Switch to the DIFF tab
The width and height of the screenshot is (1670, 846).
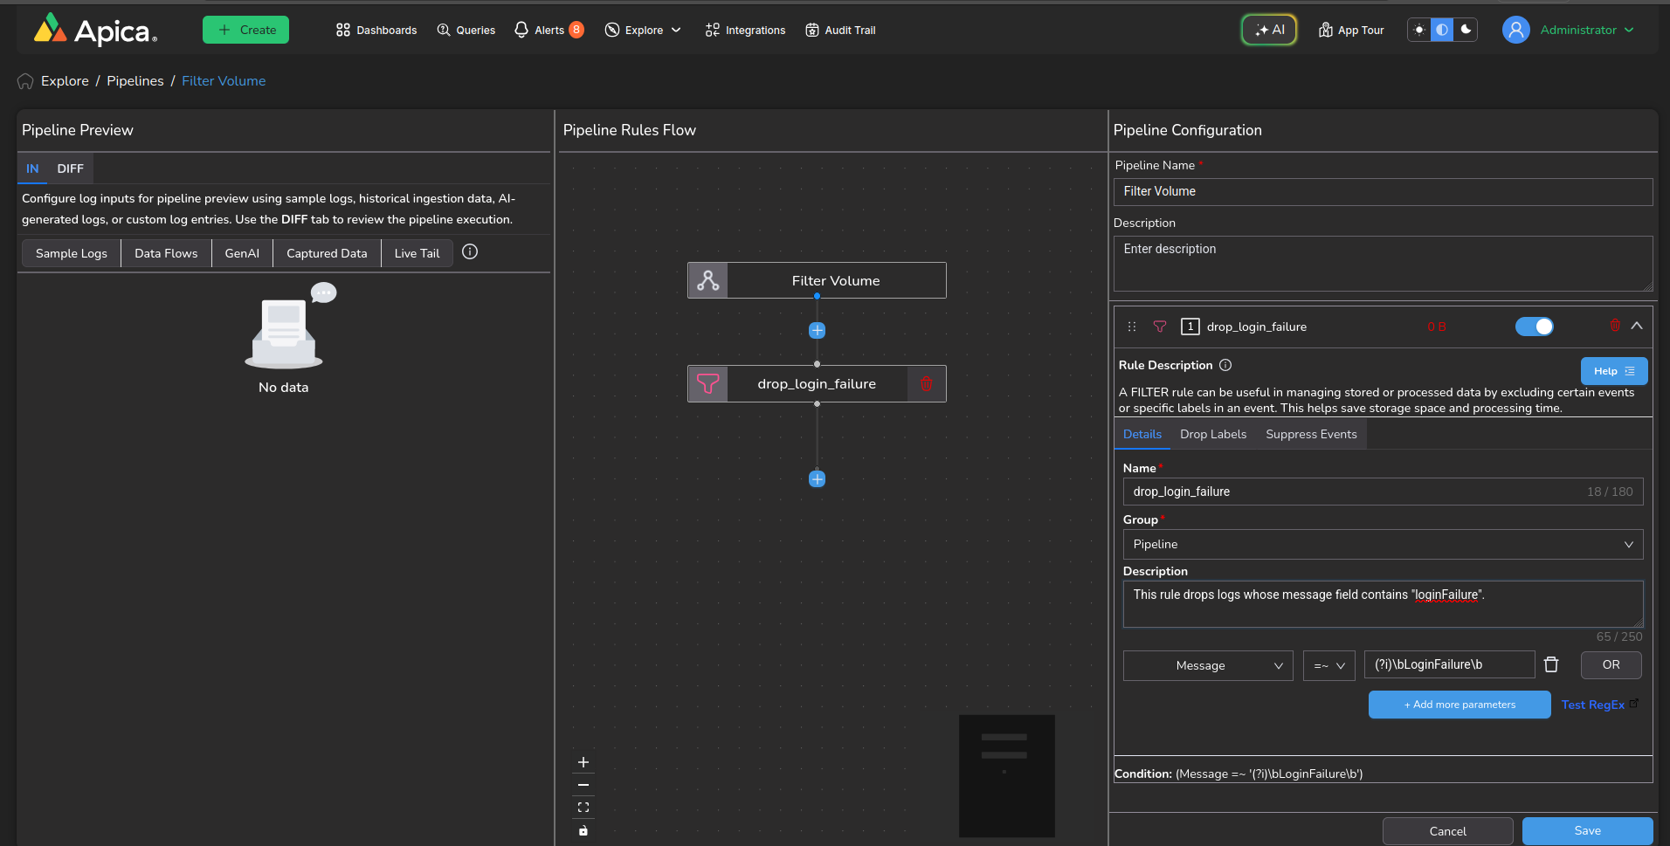tap(70, 169)
